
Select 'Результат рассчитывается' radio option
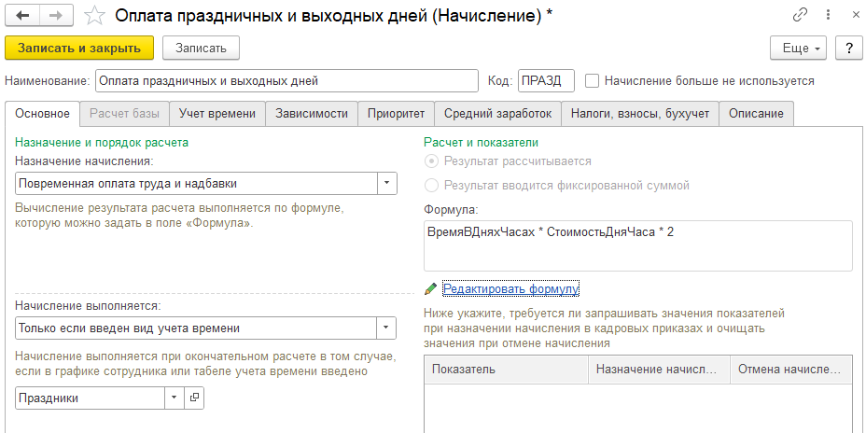(x=431, y=161)
